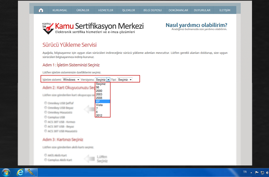Launch Internet Explorer from the taskbar
269x177 pixels.
(20, 173)
